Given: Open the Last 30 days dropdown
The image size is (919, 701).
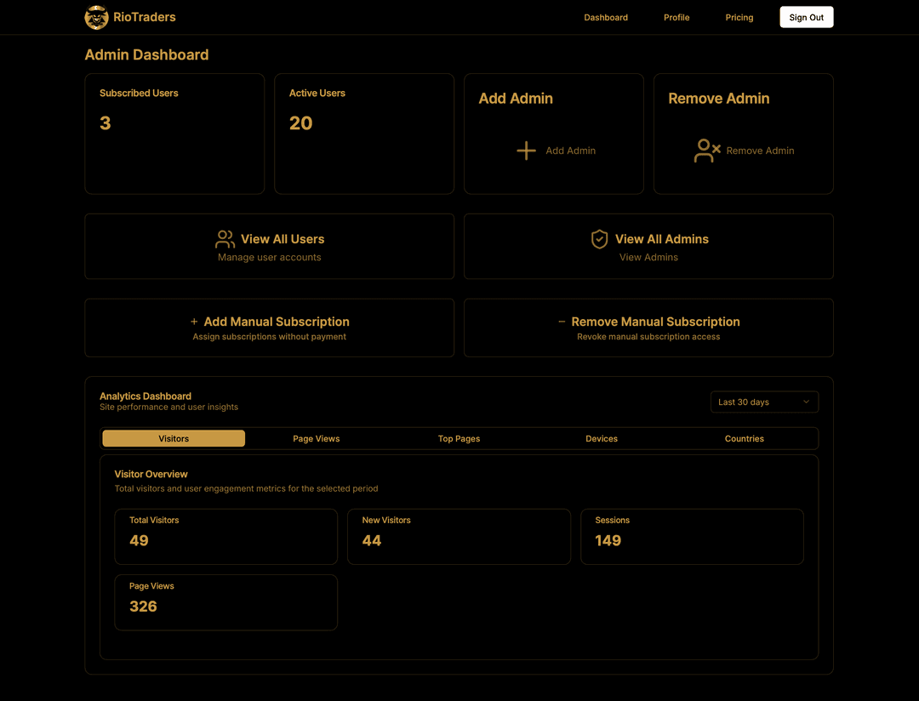Looking at the screenshot, I should (763, 402).
